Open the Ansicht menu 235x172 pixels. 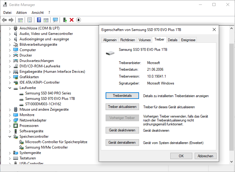tap(38, 13)
